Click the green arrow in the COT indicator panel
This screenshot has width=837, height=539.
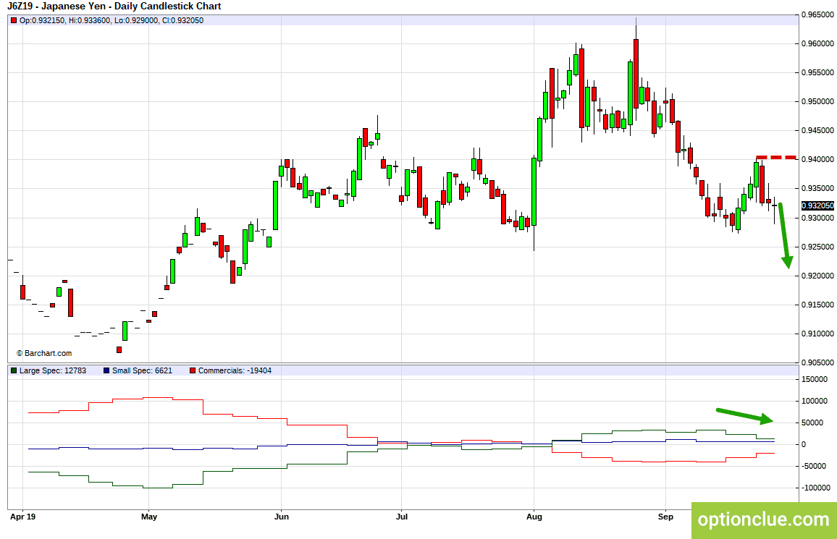coord(744,417)
